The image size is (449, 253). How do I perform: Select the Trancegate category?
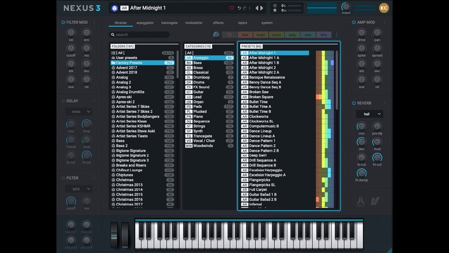click(x=209, y=136)
